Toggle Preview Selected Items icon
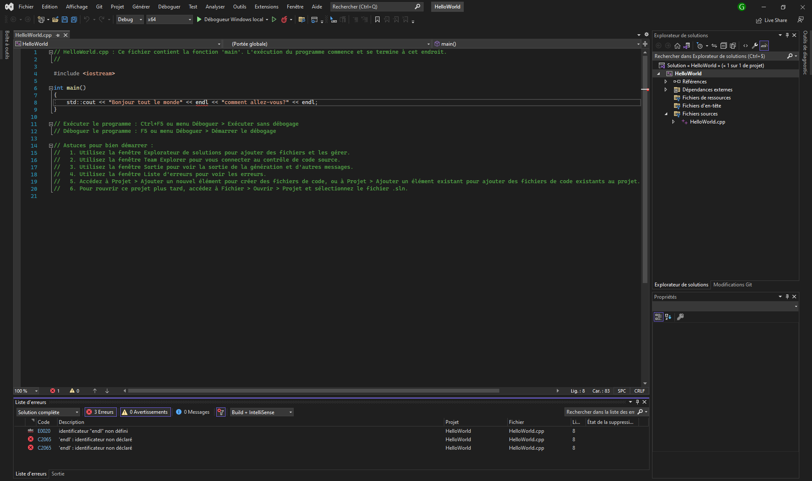 (764, 46)
